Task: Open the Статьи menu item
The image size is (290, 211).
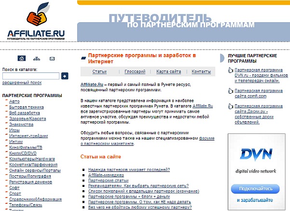Action: pyautogui.click(x=99, y=71)
